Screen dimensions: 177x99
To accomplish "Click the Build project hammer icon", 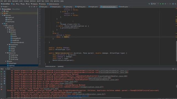I will tap(149, 4).
